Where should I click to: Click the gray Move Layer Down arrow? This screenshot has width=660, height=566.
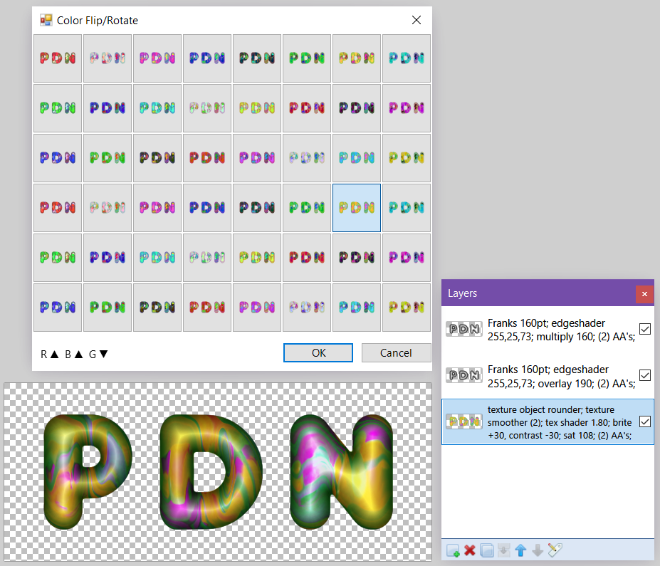538,550
